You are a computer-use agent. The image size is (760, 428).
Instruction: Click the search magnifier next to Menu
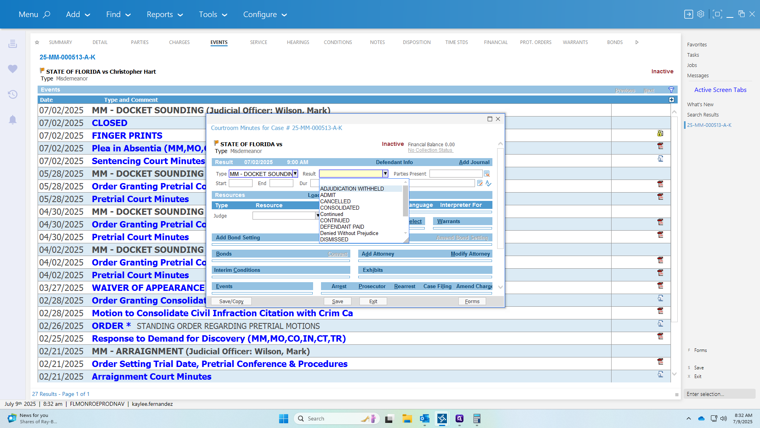(x=47, y=14)
